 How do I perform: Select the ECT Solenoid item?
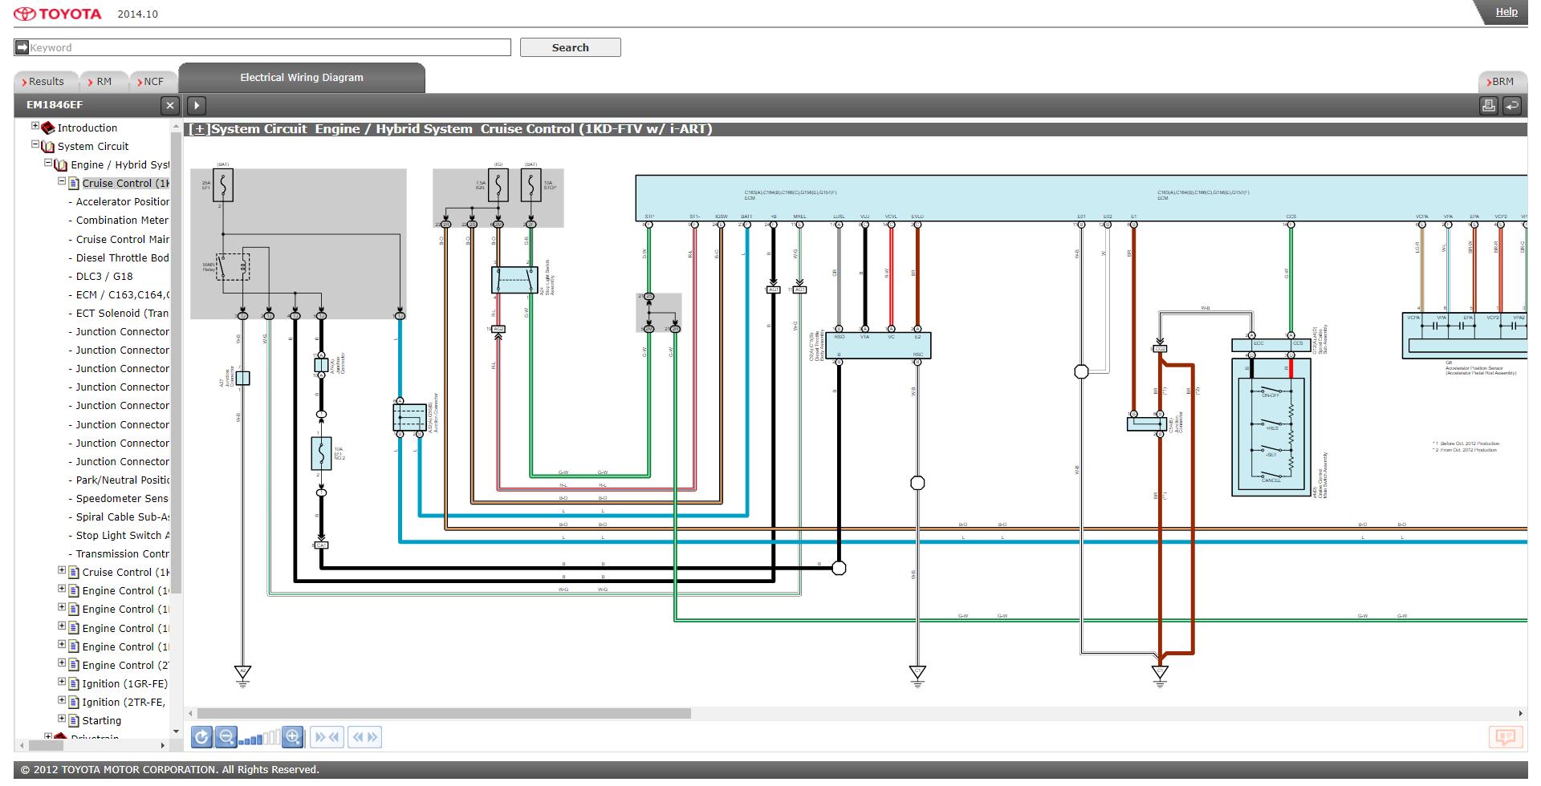[122, 314]
